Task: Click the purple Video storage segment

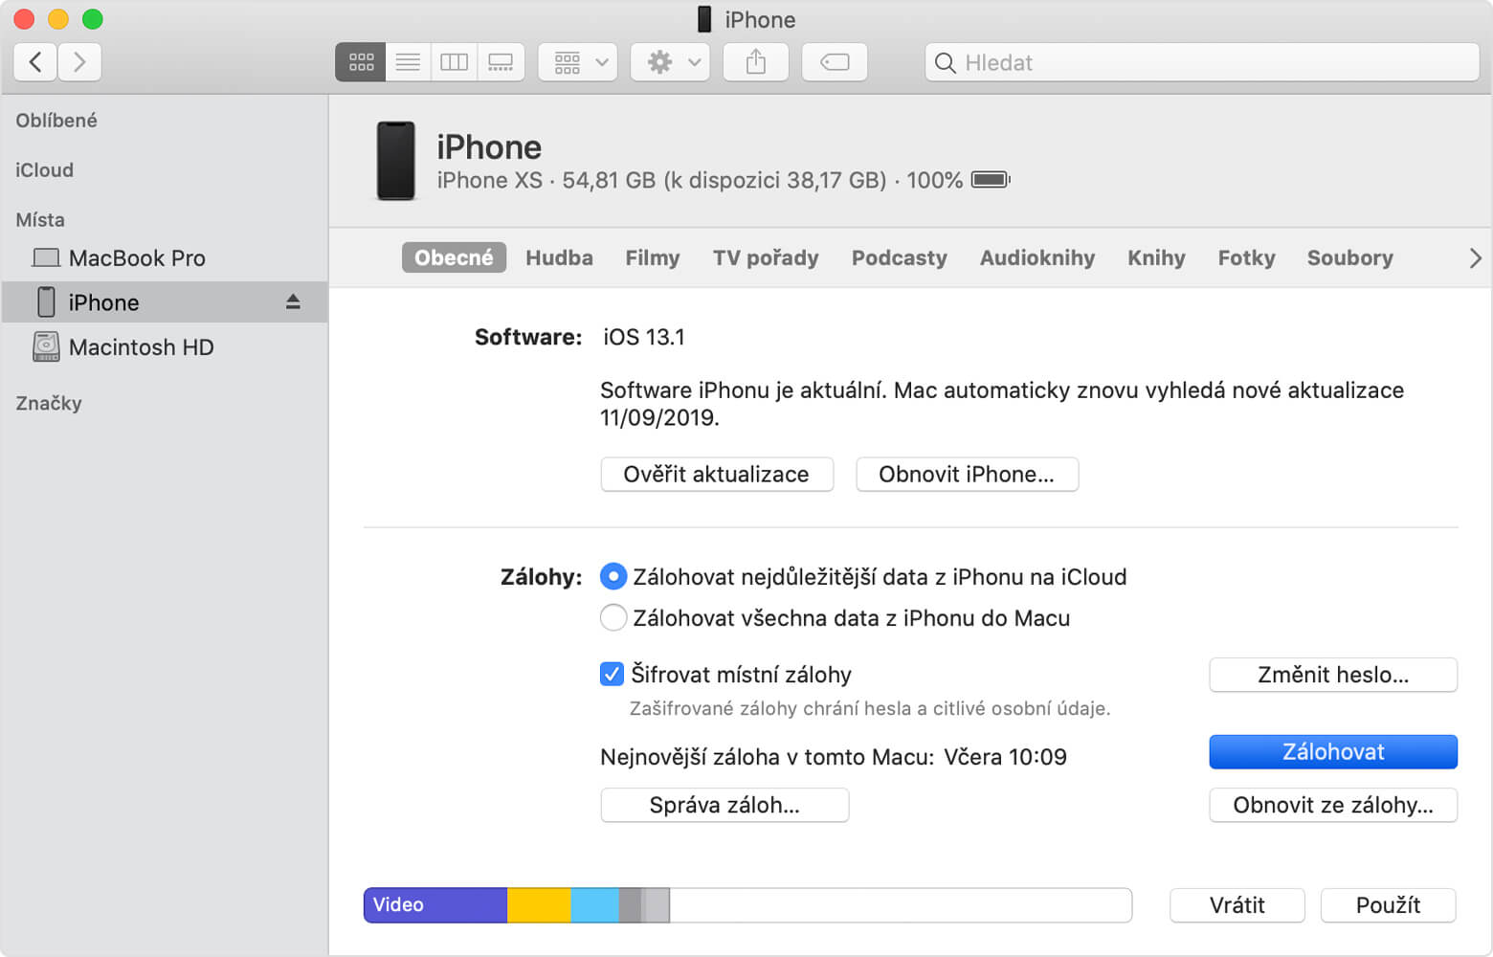Action: pyautogui.click(x=435, y=905)
